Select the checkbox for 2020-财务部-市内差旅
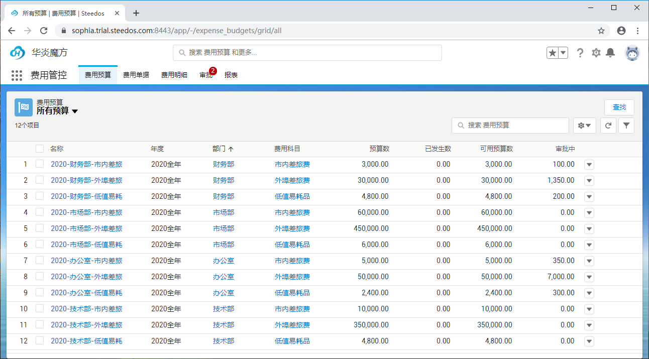This screenshot has height=359, width=649. 39,164
